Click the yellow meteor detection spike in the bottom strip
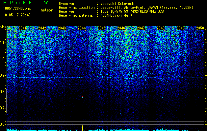 pyautogui.click(x=83, y=128)
